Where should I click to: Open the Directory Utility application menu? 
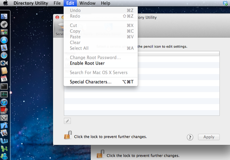31,3
